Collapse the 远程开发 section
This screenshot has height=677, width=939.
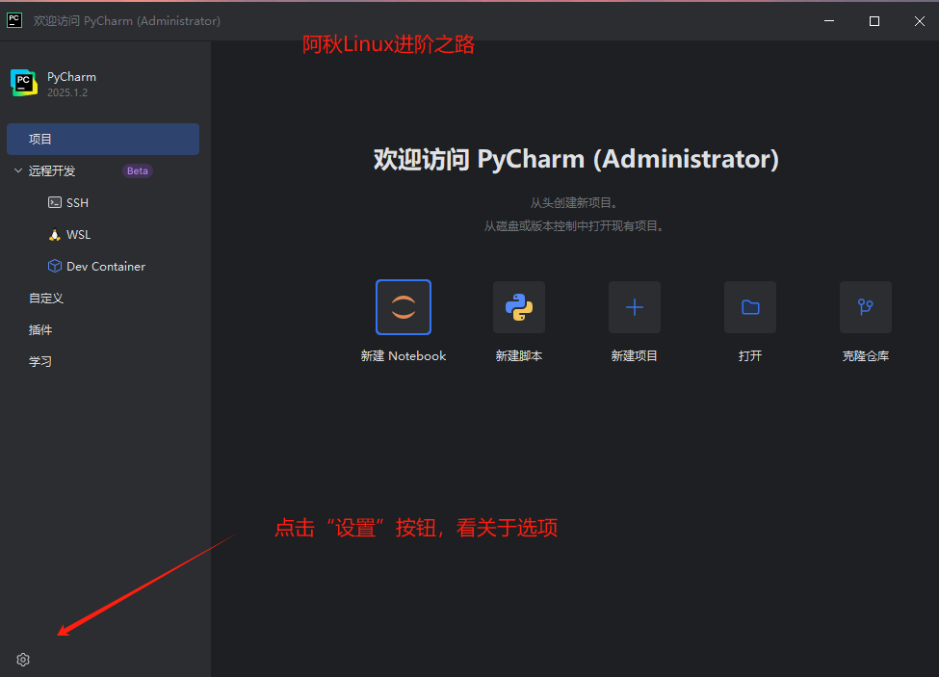pos(16,170)
